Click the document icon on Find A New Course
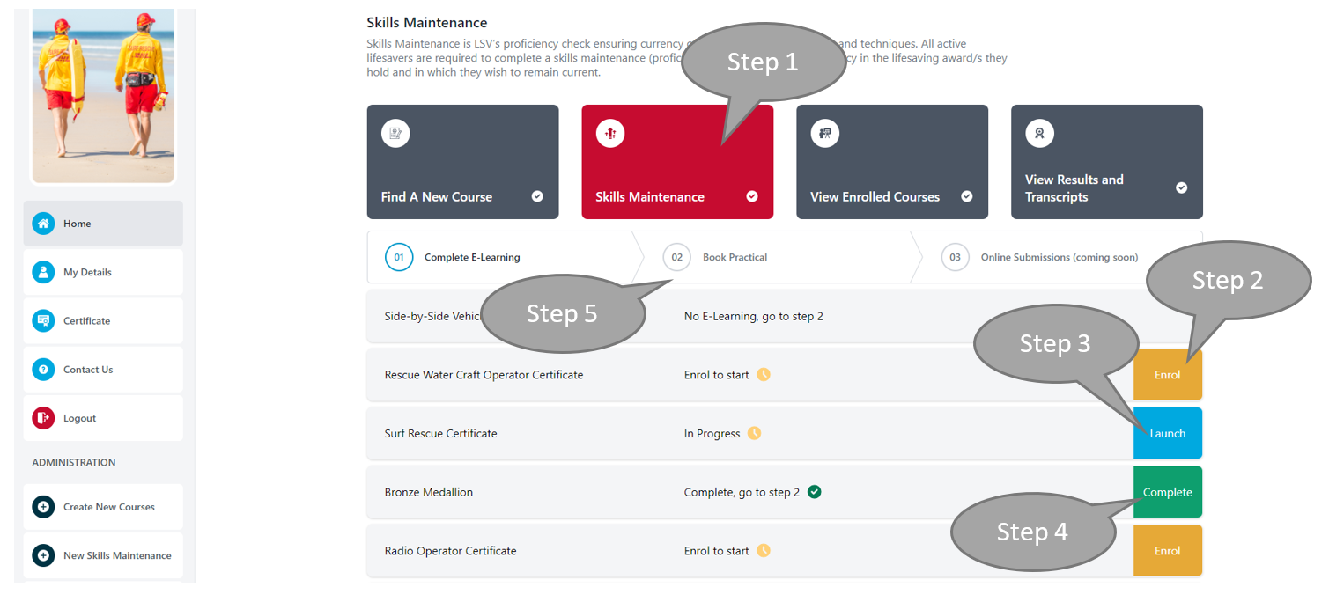Viewport: 1329px width, 602px height. tap(395, 133)
